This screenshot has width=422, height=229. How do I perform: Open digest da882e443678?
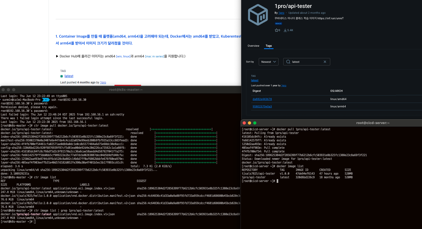[x=262, y=99]
